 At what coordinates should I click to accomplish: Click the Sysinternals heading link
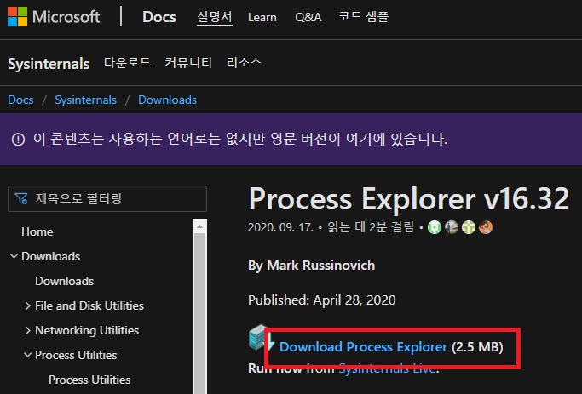[49, 64]
